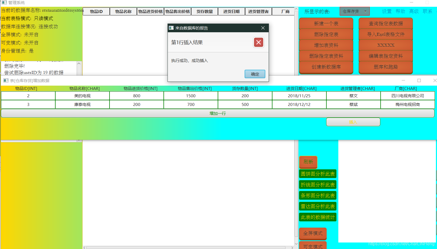The width and height of the screenshot is (437, 249).
Task: Edit the 物品ID cell containing 2
Action: point(28,96)
